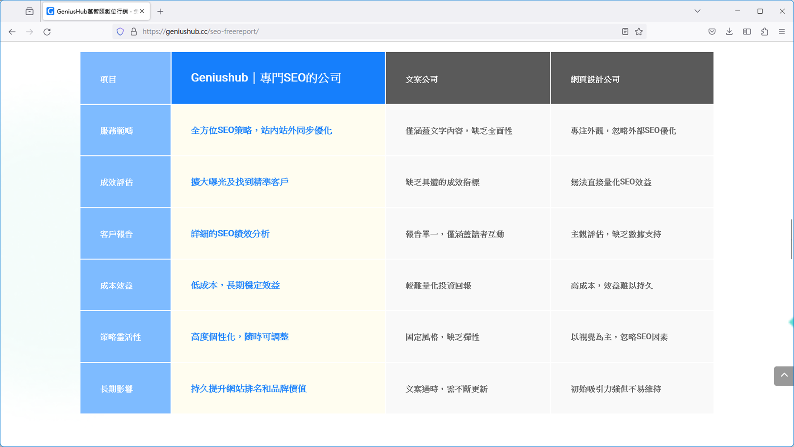Open the downloads panel
Screen dimensions: 794x447
729,31
